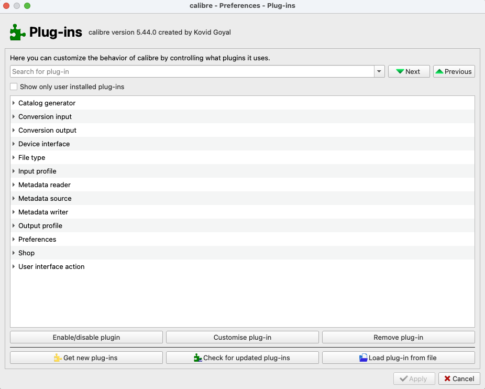The image size is (485, 389).
Task: Open Get new plug-ins dialog
Action: click(86, 358)
